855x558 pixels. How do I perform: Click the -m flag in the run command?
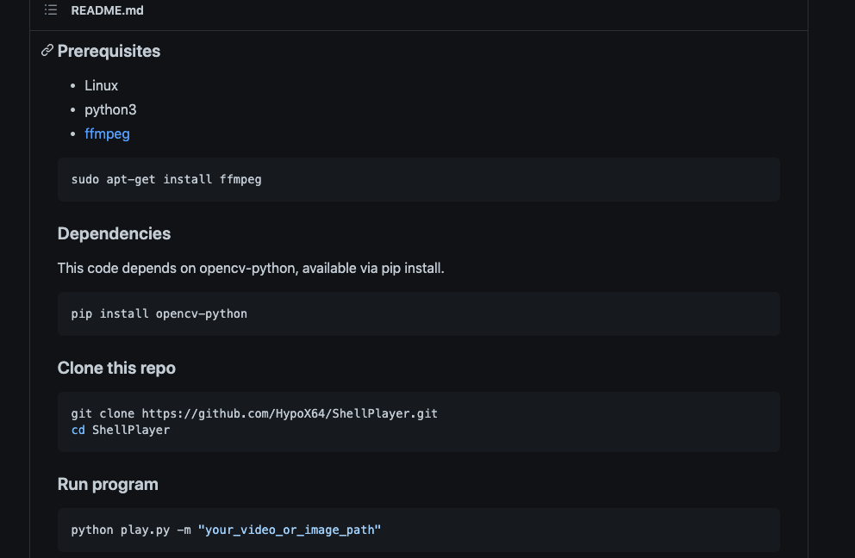(183, 530)
